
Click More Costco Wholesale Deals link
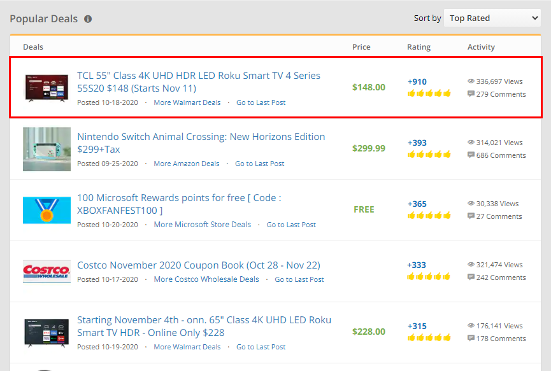206,279
